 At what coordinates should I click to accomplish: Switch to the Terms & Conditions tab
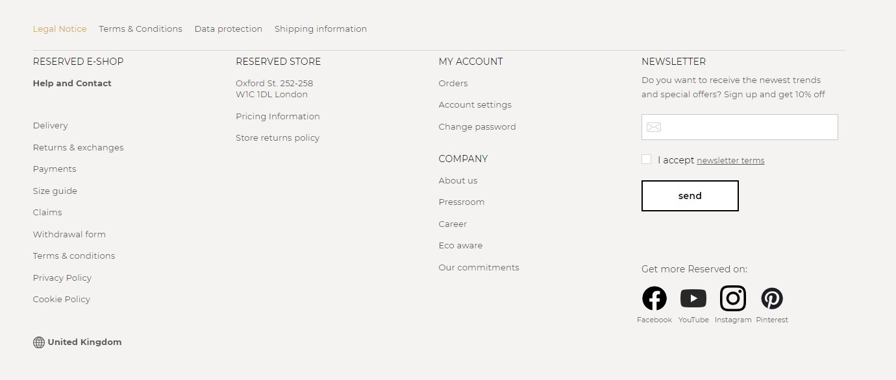pos(140,29)
